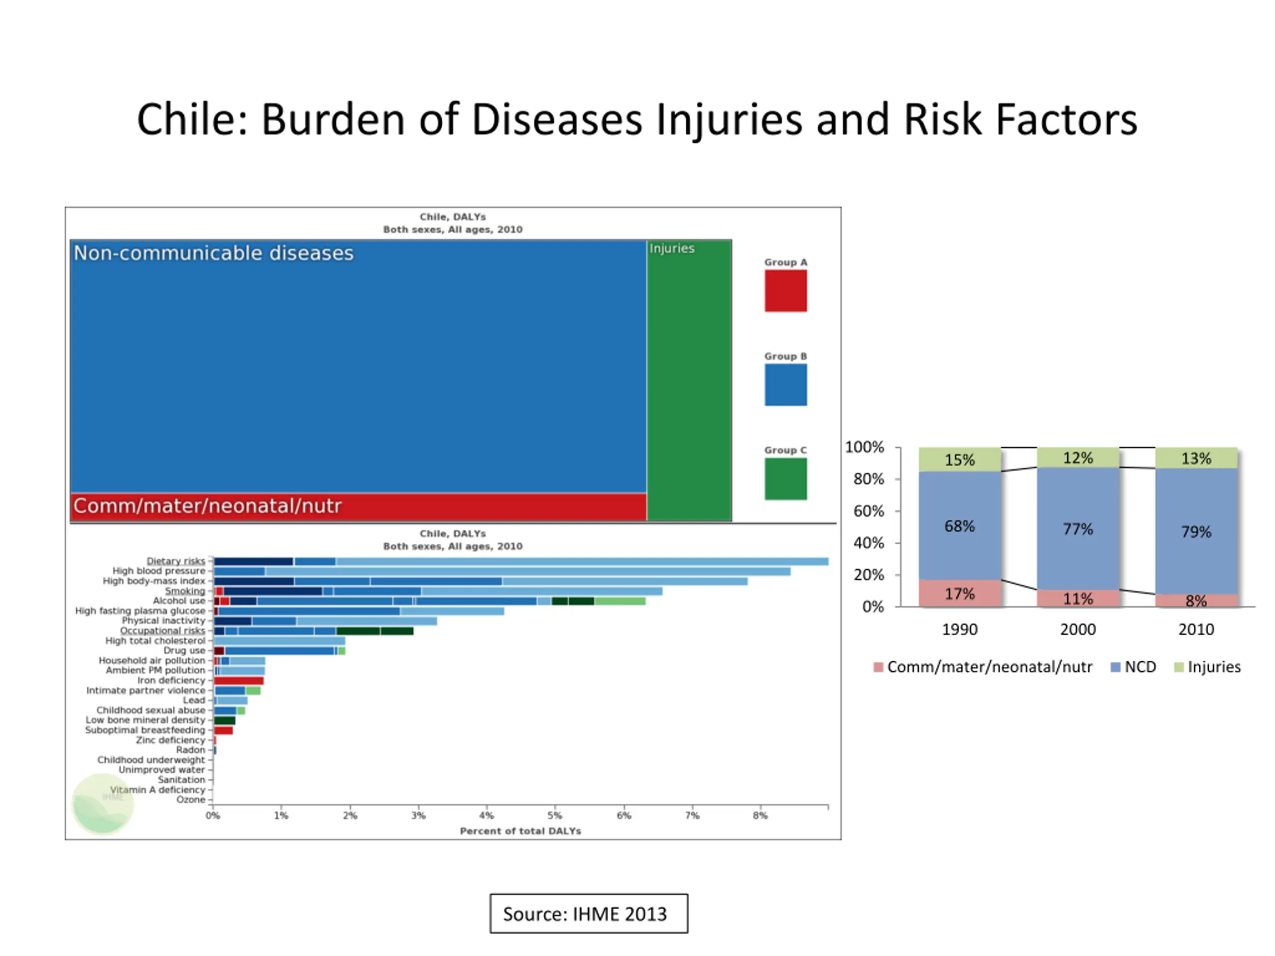Click the red Group A legend swatch
1275x956 pixels.
(x=785, y=291)
